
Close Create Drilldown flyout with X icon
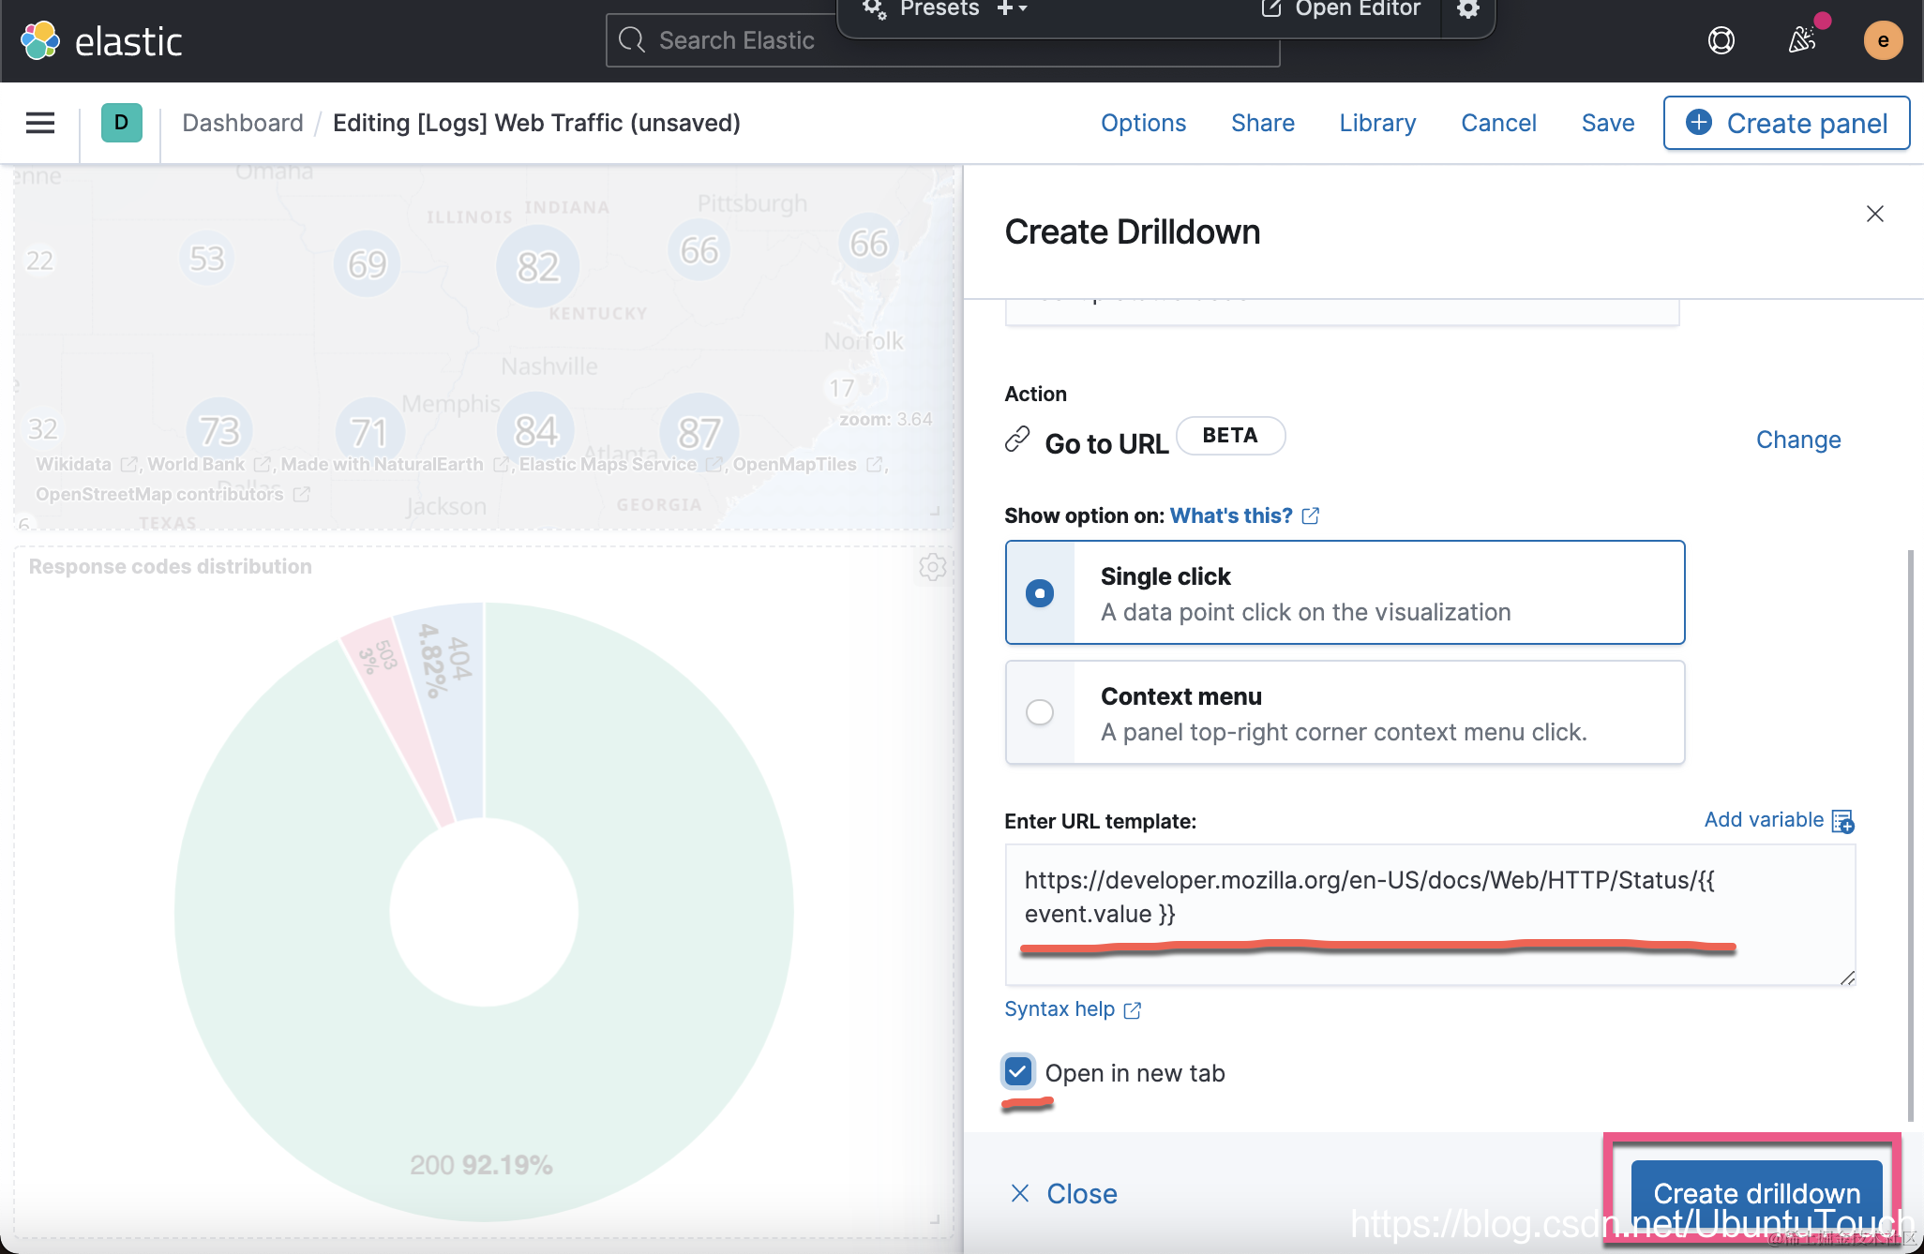[1874, 214]
